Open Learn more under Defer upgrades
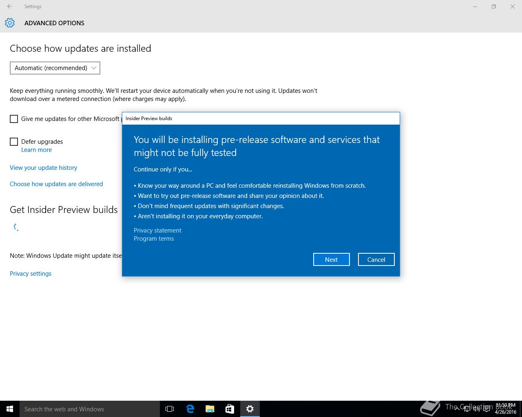Image resolution: width=522 pixels, height=417 pixels. (x=36, y=150)
